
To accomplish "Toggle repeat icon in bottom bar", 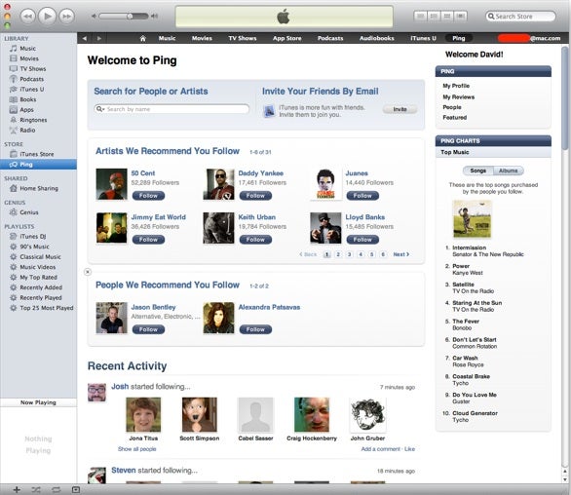I will pos(56,489).
